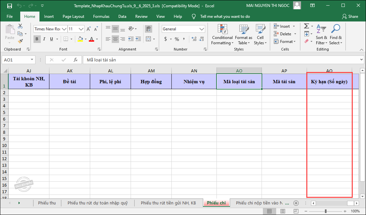Increase decimal places

[194, 39]
